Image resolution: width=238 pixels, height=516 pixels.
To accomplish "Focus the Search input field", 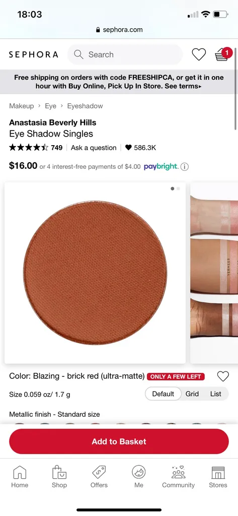I will [x=125, y=54].
